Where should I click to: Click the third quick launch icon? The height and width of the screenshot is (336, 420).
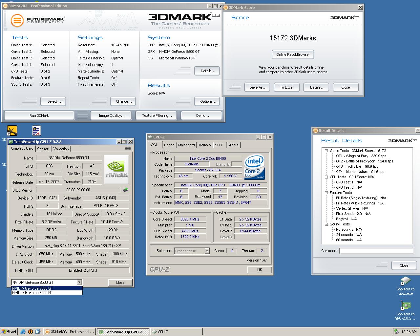(38, 332)
